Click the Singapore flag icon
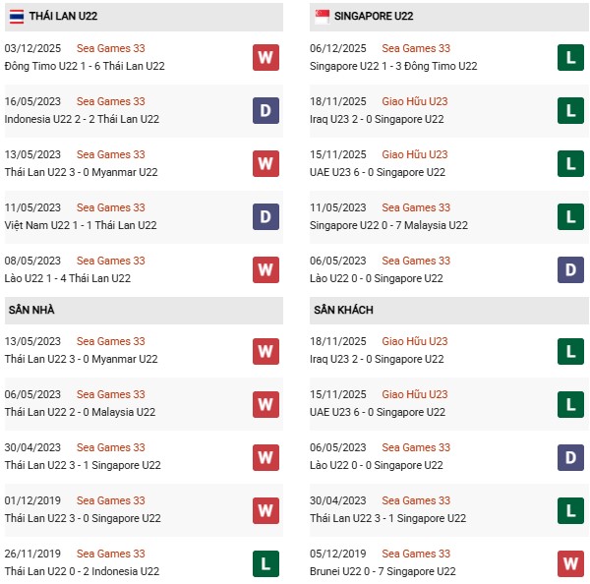Screen dimensions: 590x584 coord(322,16)
